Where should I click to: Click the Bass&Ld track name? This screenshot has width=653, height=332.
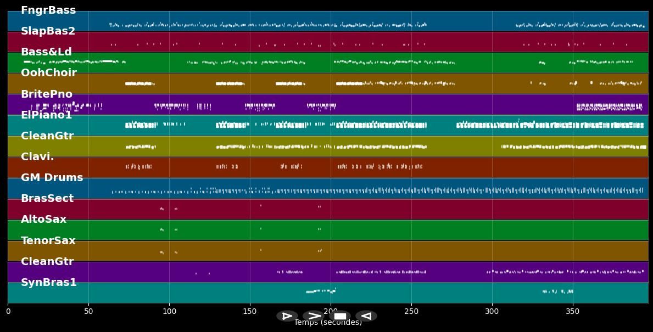point(46,52)
